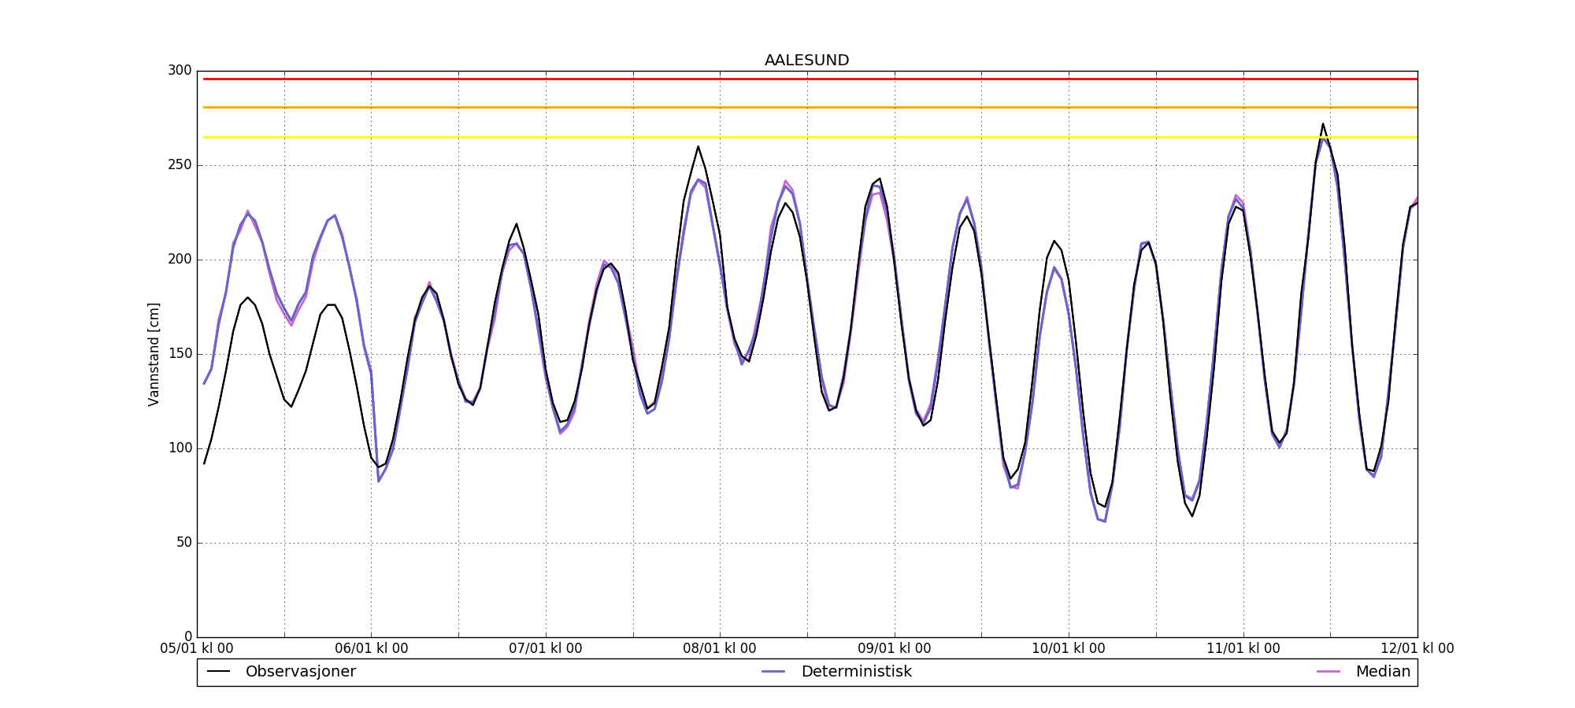Click the blue Deterministisk legend line swatch
The height and width of the screenshot is (708, 1575).
[773, 672]
